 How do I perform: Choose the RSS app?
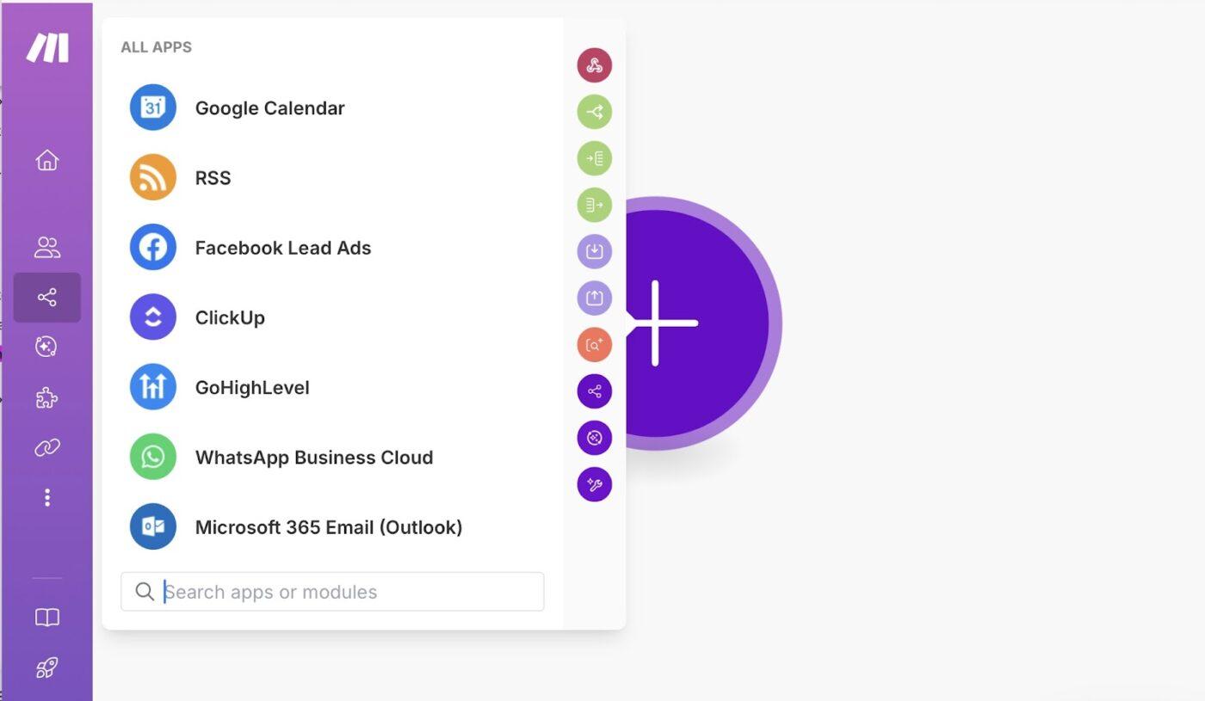pos(213,178)
